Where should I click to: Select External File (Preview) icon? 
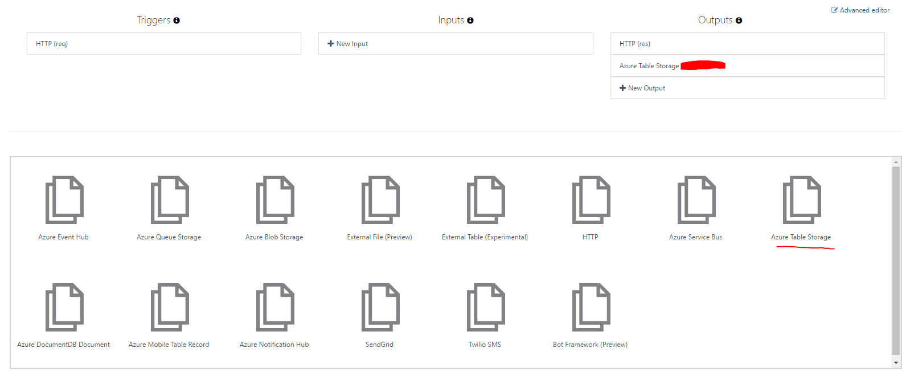click(x=380, y=200)
